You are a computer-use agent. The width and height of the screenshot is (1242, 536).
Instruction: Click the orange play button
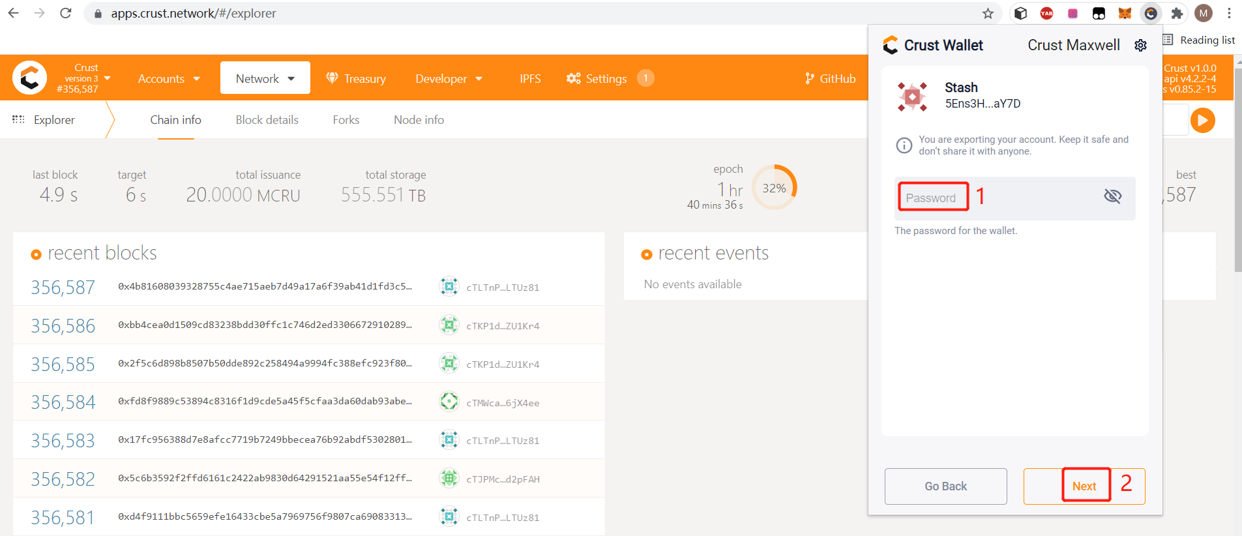pyautogui.click(x=1203, y=120)
